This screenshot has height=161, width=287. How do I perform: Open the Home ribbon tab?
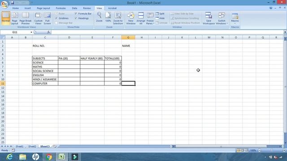(x=16, y=8)
